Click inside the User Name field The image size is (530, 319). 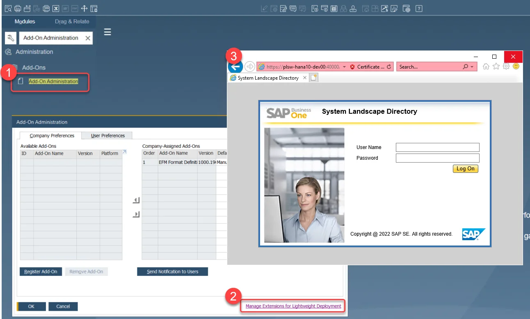click(x=437, y=147)
